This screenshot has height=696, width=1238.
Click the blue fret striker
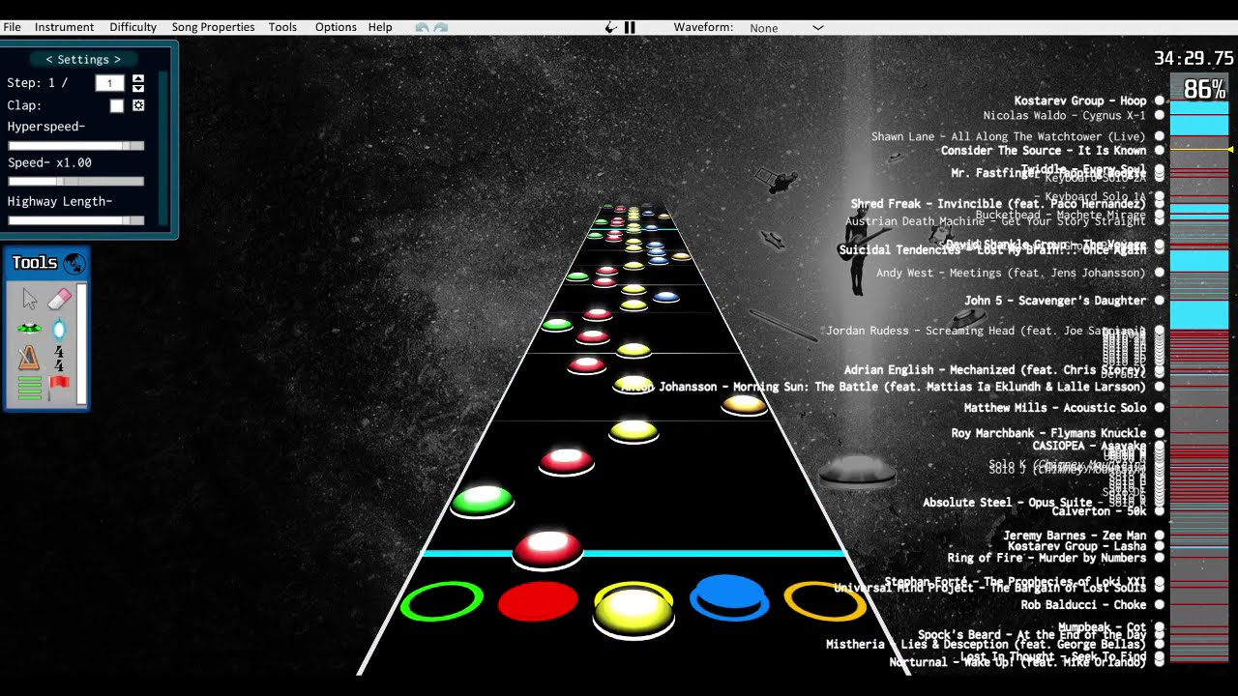(729, 597)
